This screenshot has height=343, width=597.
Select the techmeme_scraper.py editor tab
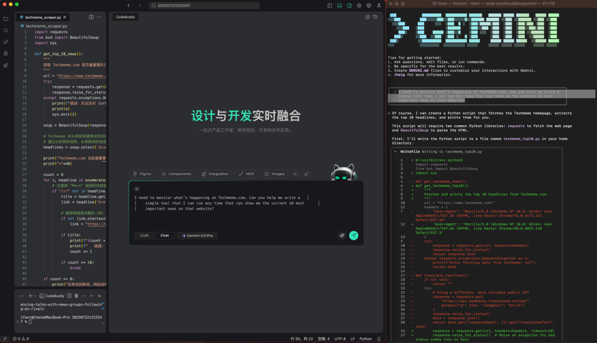pyautogui.click(x=43, y=17)
